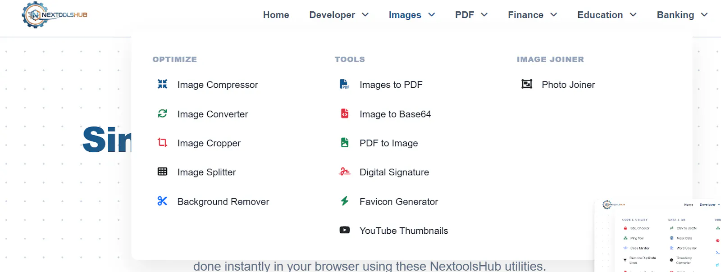This screenshot has height=272, width=721.
Task: Click the Favicon Generator bolt icon
Action: (x=344, y=201)
